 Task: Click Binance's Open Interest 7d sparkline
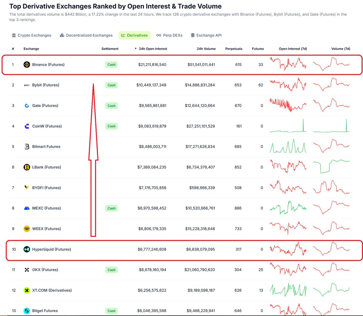tap(288, 64)
